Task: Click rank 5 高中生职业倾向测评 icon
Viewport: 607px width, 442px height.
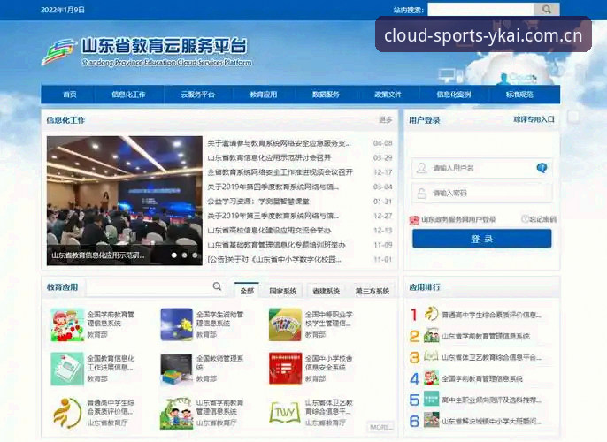Action: tap(431, 399)
